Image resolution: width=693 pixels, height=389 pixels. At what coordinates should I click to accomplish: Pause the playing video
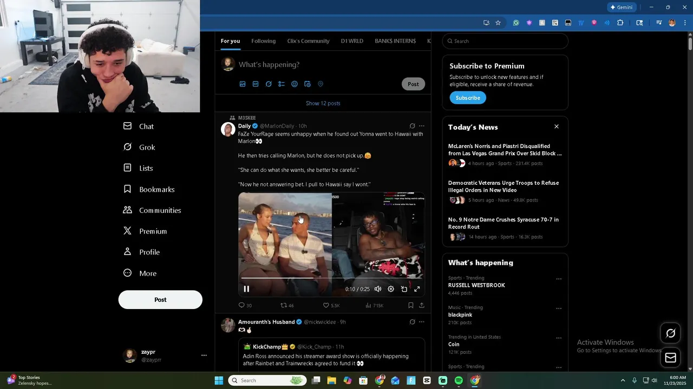(246, 289)
